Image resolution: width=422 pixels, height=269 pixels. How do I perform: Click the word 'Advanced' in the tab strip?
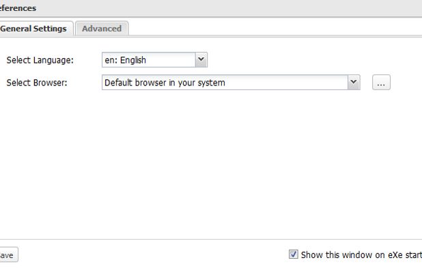click(x=102, y=29)
